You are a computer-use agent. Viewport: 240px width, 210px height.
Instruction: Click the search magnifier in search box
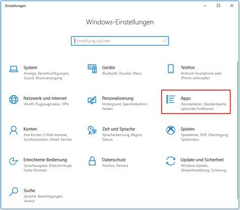[x=164, y=41]
